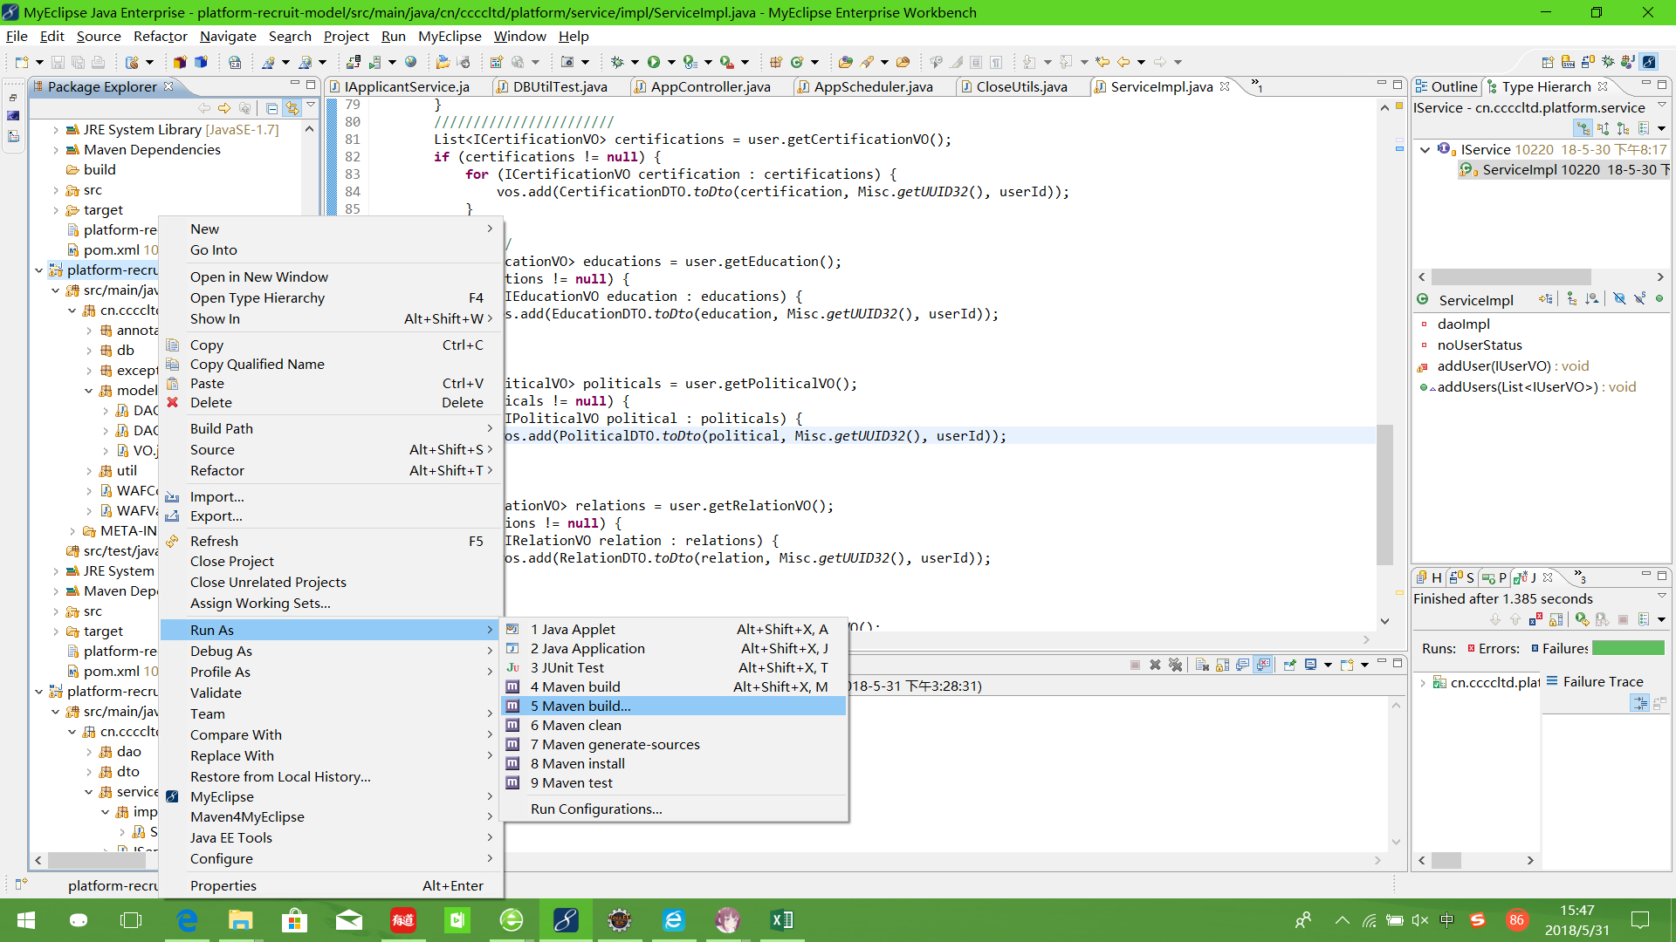Viewport: 1676px width, 942px height.
Task: Click Collapse All in Package Explorer
Action: point(271,108)
